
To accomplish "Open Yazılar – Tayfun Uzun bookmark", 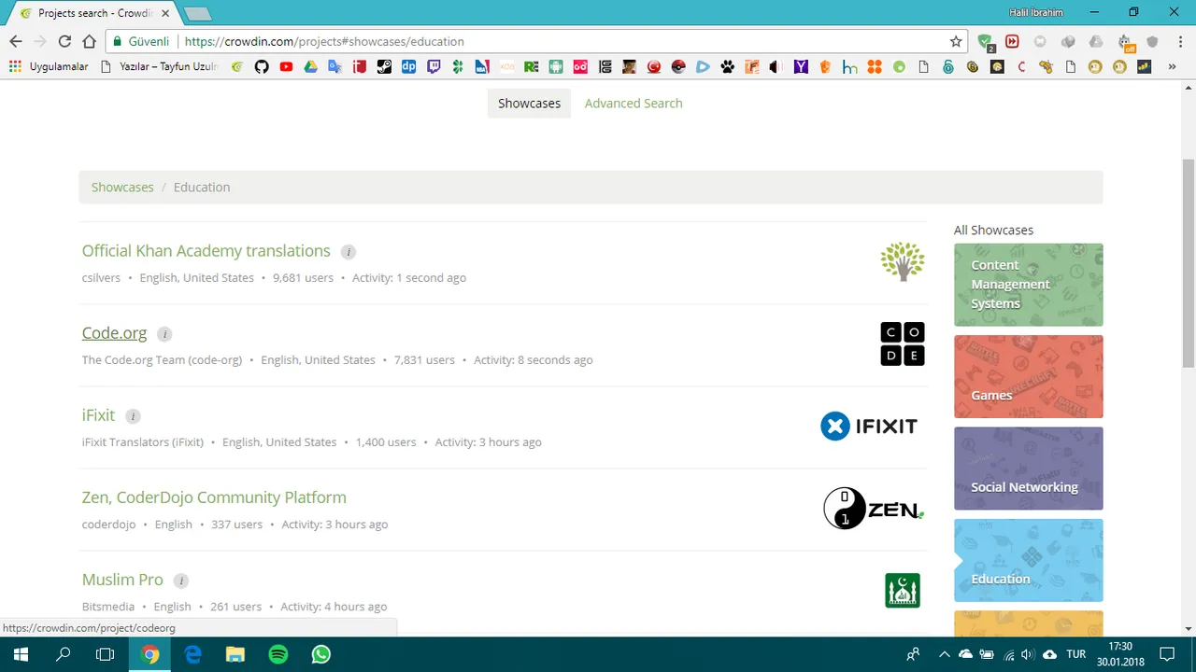I will coord(160,67).
